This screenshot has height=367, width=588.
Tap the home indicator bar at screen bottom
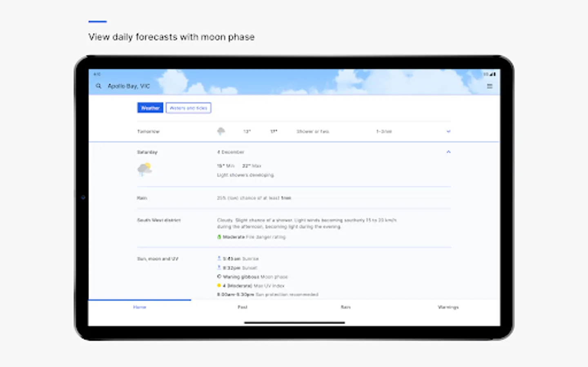tap(294, 323)
